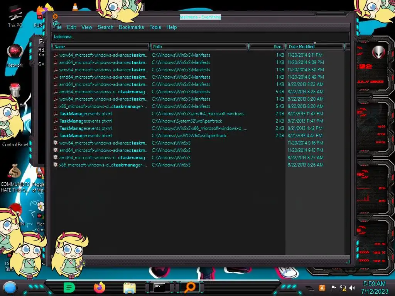
Task: Sort results by the Date Modified column header
Action: pyautogui.click(x=315, y=47)
